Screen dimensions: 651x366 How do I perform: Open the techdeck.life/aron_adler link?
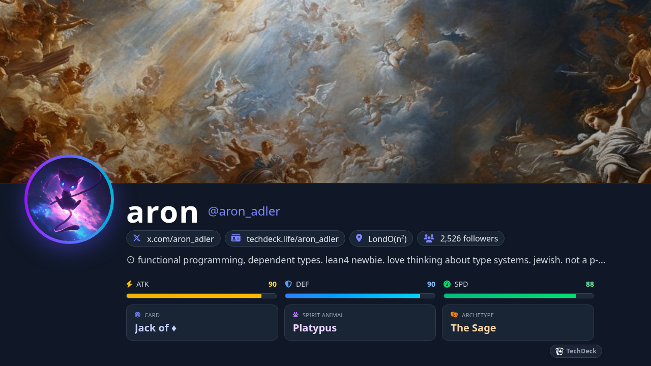285,238
